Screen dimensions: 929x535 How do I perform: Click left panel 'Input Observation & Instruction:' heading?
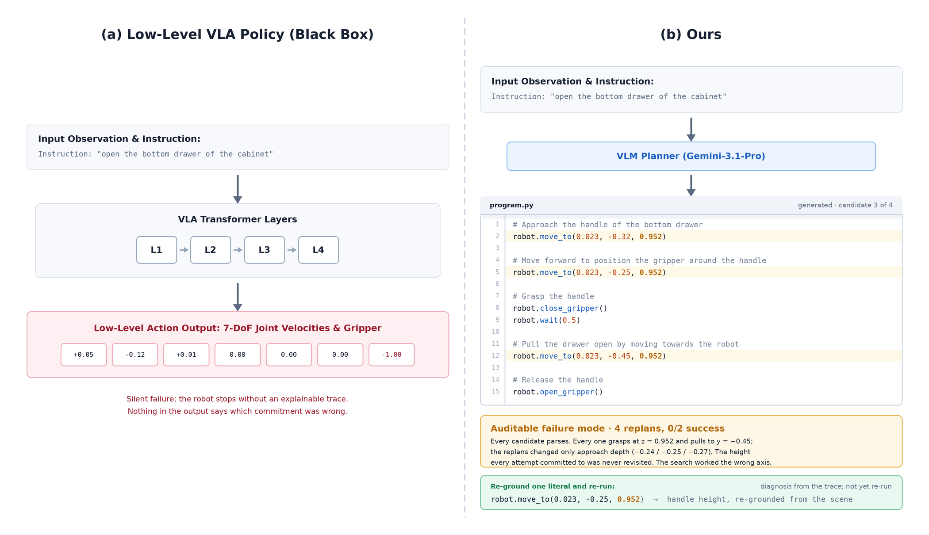pyautogui.click(x=119, y=139)
